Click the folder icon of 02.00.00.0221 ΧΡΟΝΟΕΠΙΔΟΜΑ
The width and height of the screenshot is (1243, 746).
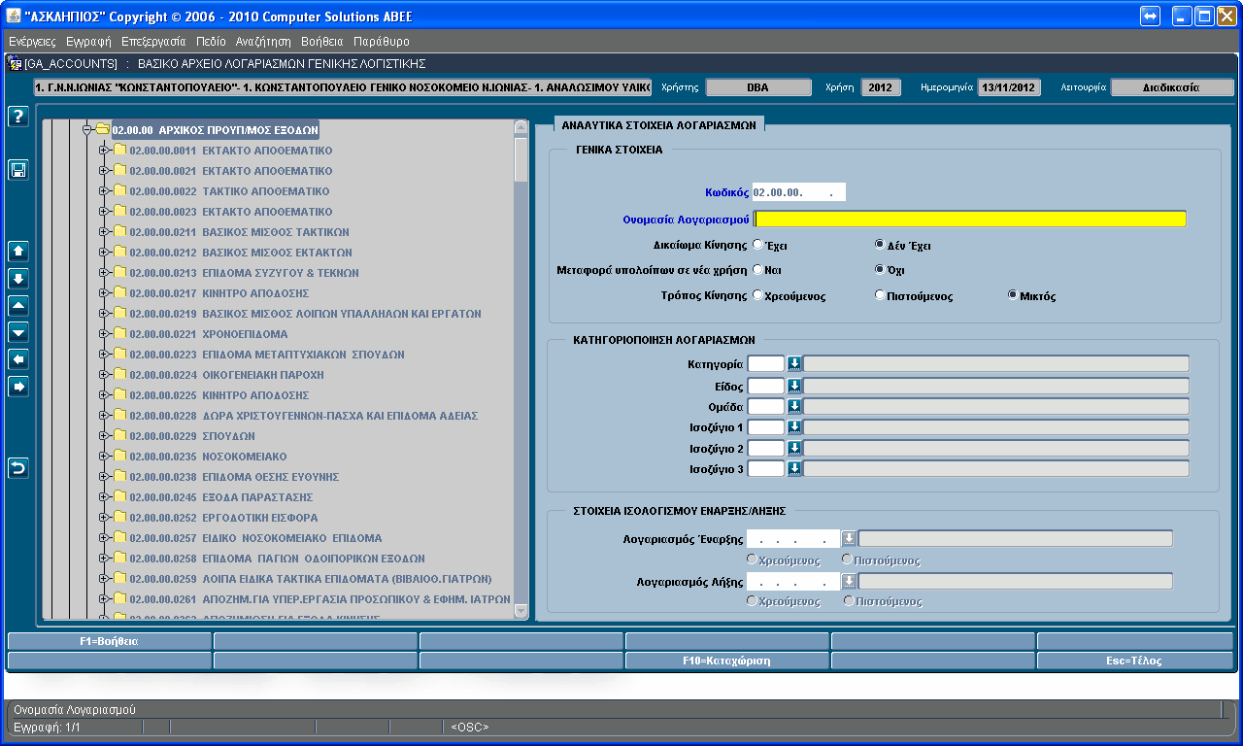click(x=120, y=334)
